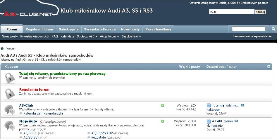Open the A3/S3/RS3 8P subforum
This screenshot has height=139, width=277.
click(x=102, y=133)
